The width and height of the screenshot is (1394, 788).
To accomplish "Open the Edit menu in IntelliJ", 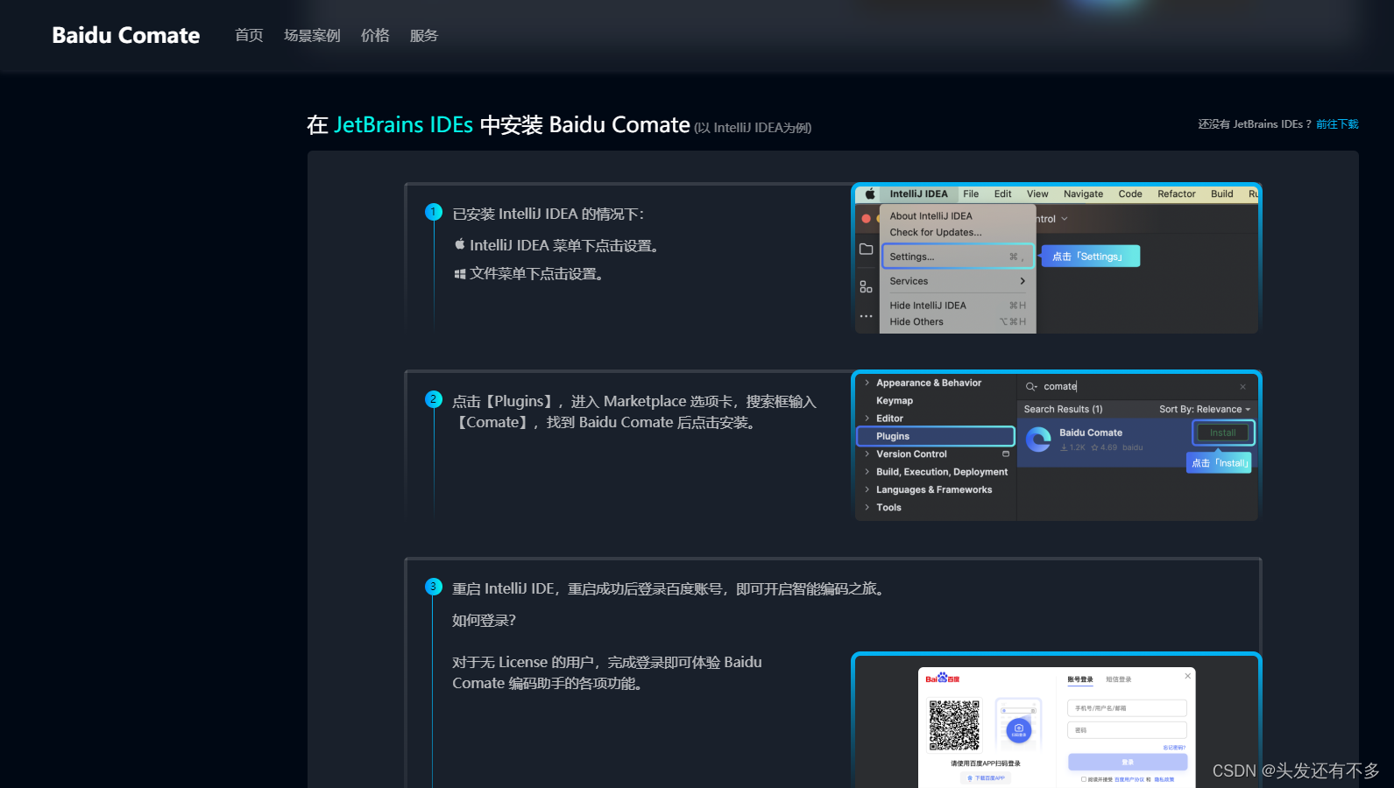I will [x=1002, y=194].
